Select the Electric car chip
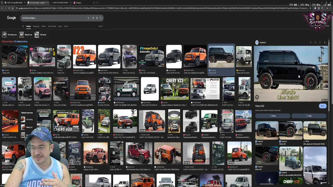 (x=26, y=35)
